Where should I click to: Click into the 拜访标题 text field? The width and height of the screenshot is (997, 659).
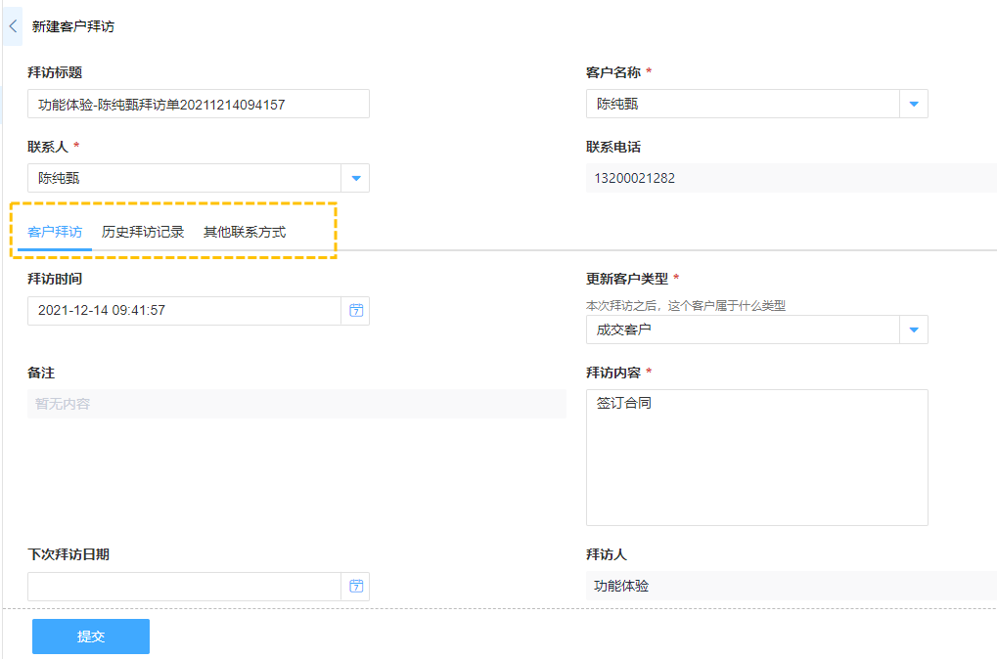[x=199, y=105]
